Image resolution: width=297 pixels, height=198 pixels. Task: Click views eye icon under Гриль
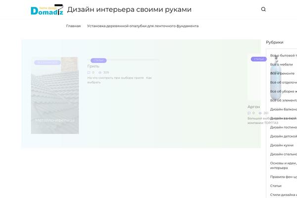[x=100, y=72]
